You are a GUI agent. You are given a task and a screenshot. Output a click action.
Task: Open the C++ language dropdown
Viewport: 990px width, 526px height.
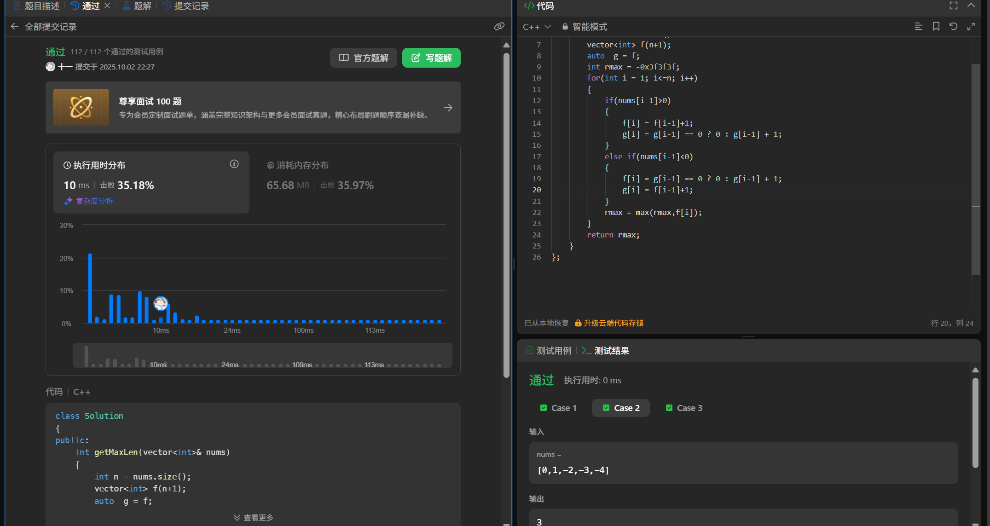[536, 27]
